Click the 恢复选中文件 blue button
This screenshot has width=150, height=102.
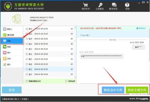click(113, 90)
